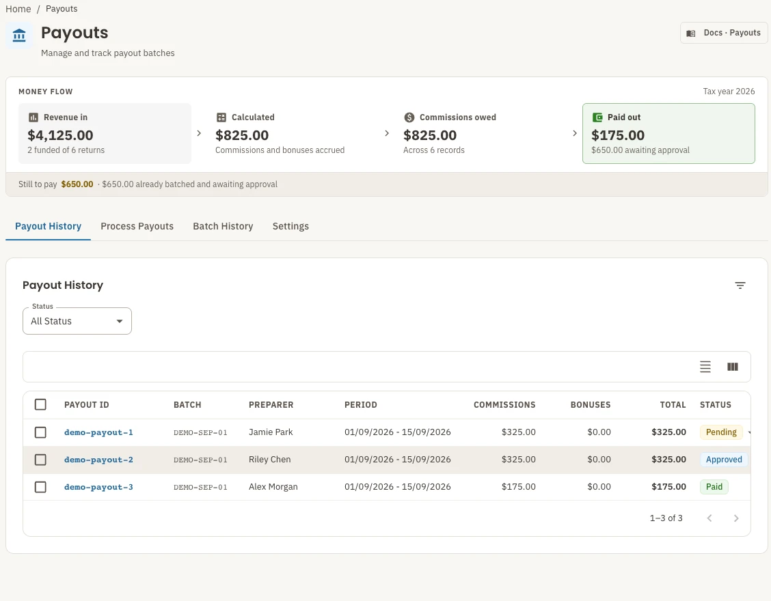Click the Pending status badge

click(x=721, y=432)
